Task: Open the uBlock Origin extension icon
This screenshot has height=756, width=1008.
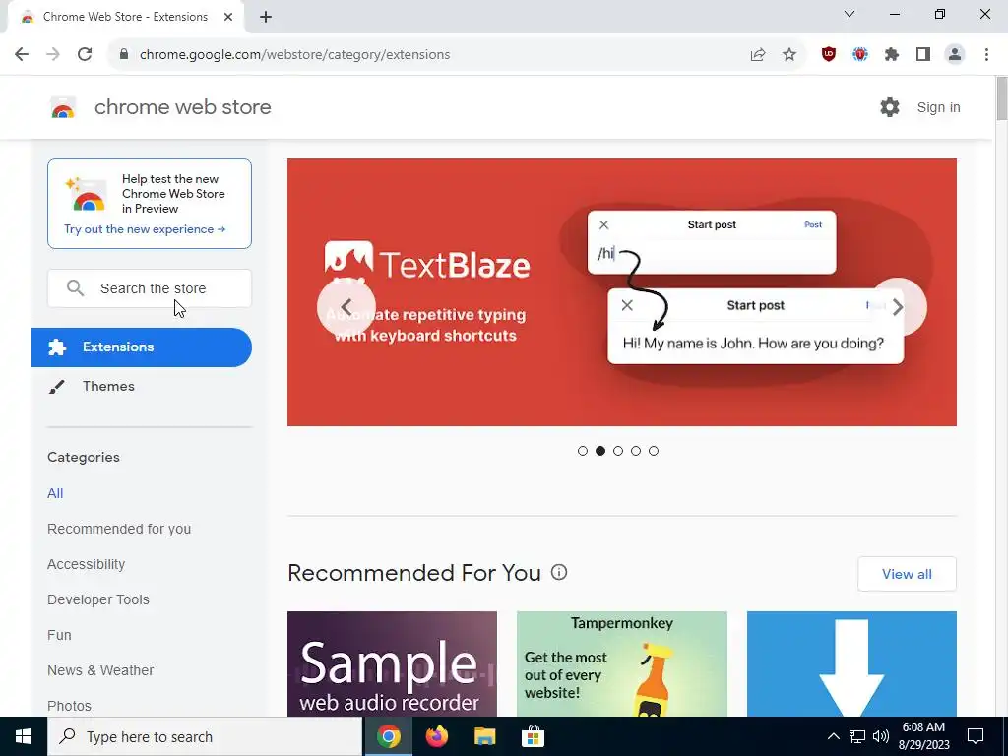Action: point(829,55)
